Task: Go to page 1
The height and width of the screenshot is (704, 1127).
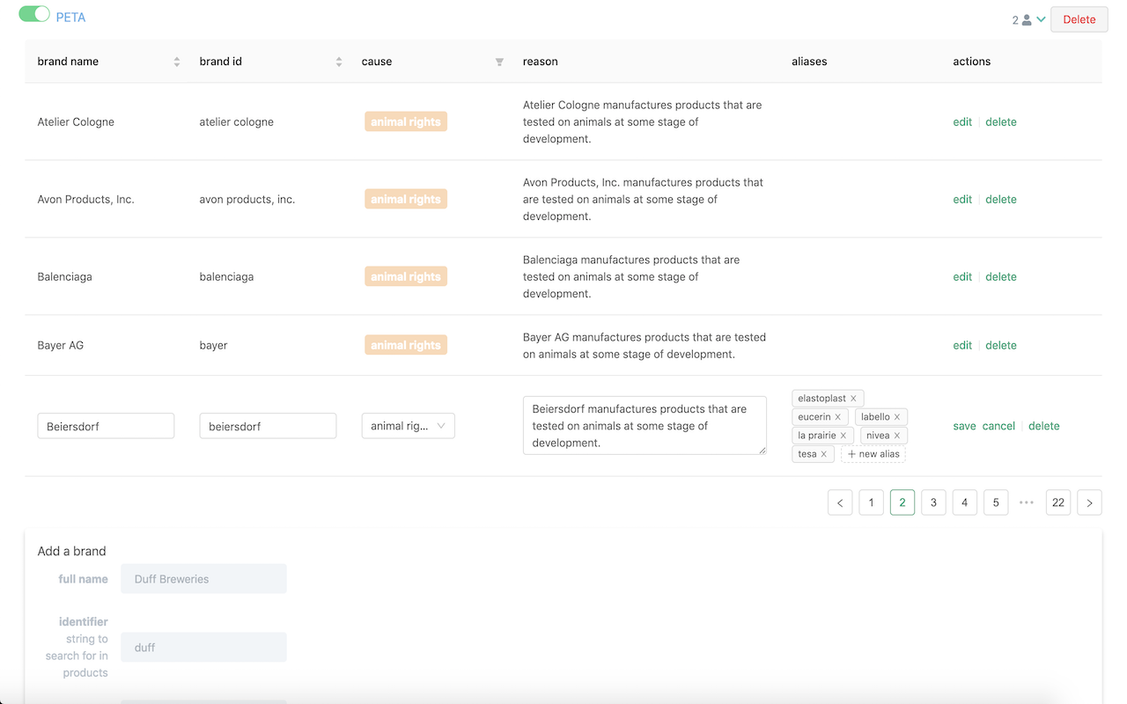Action: click(871, 502)
